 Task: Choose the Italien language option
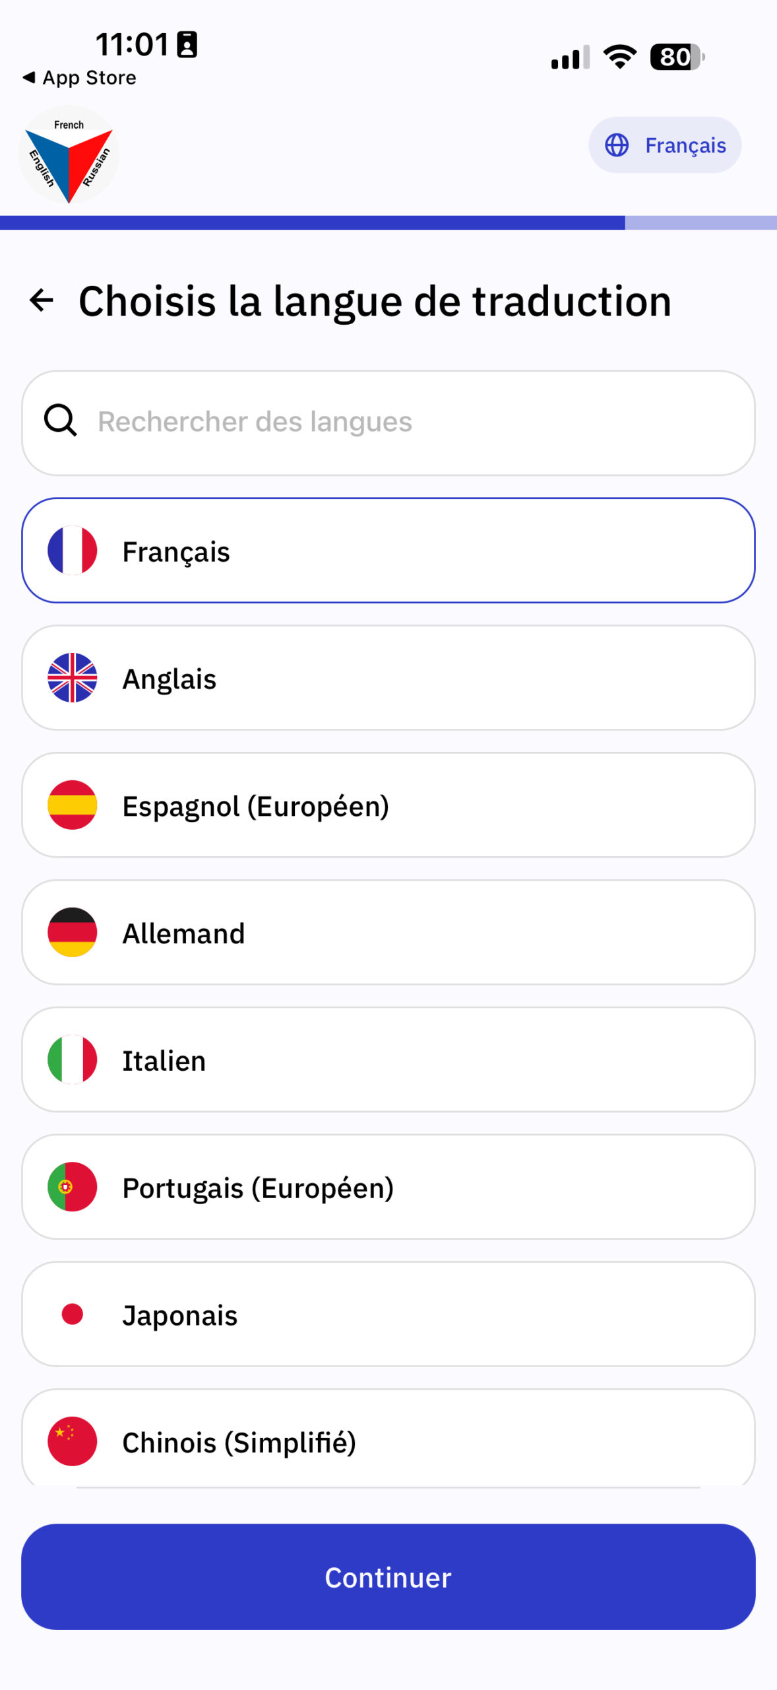(388, 1060)
